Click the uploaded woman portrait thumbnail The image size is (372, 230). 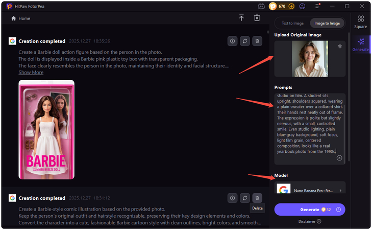coord(310,59)
